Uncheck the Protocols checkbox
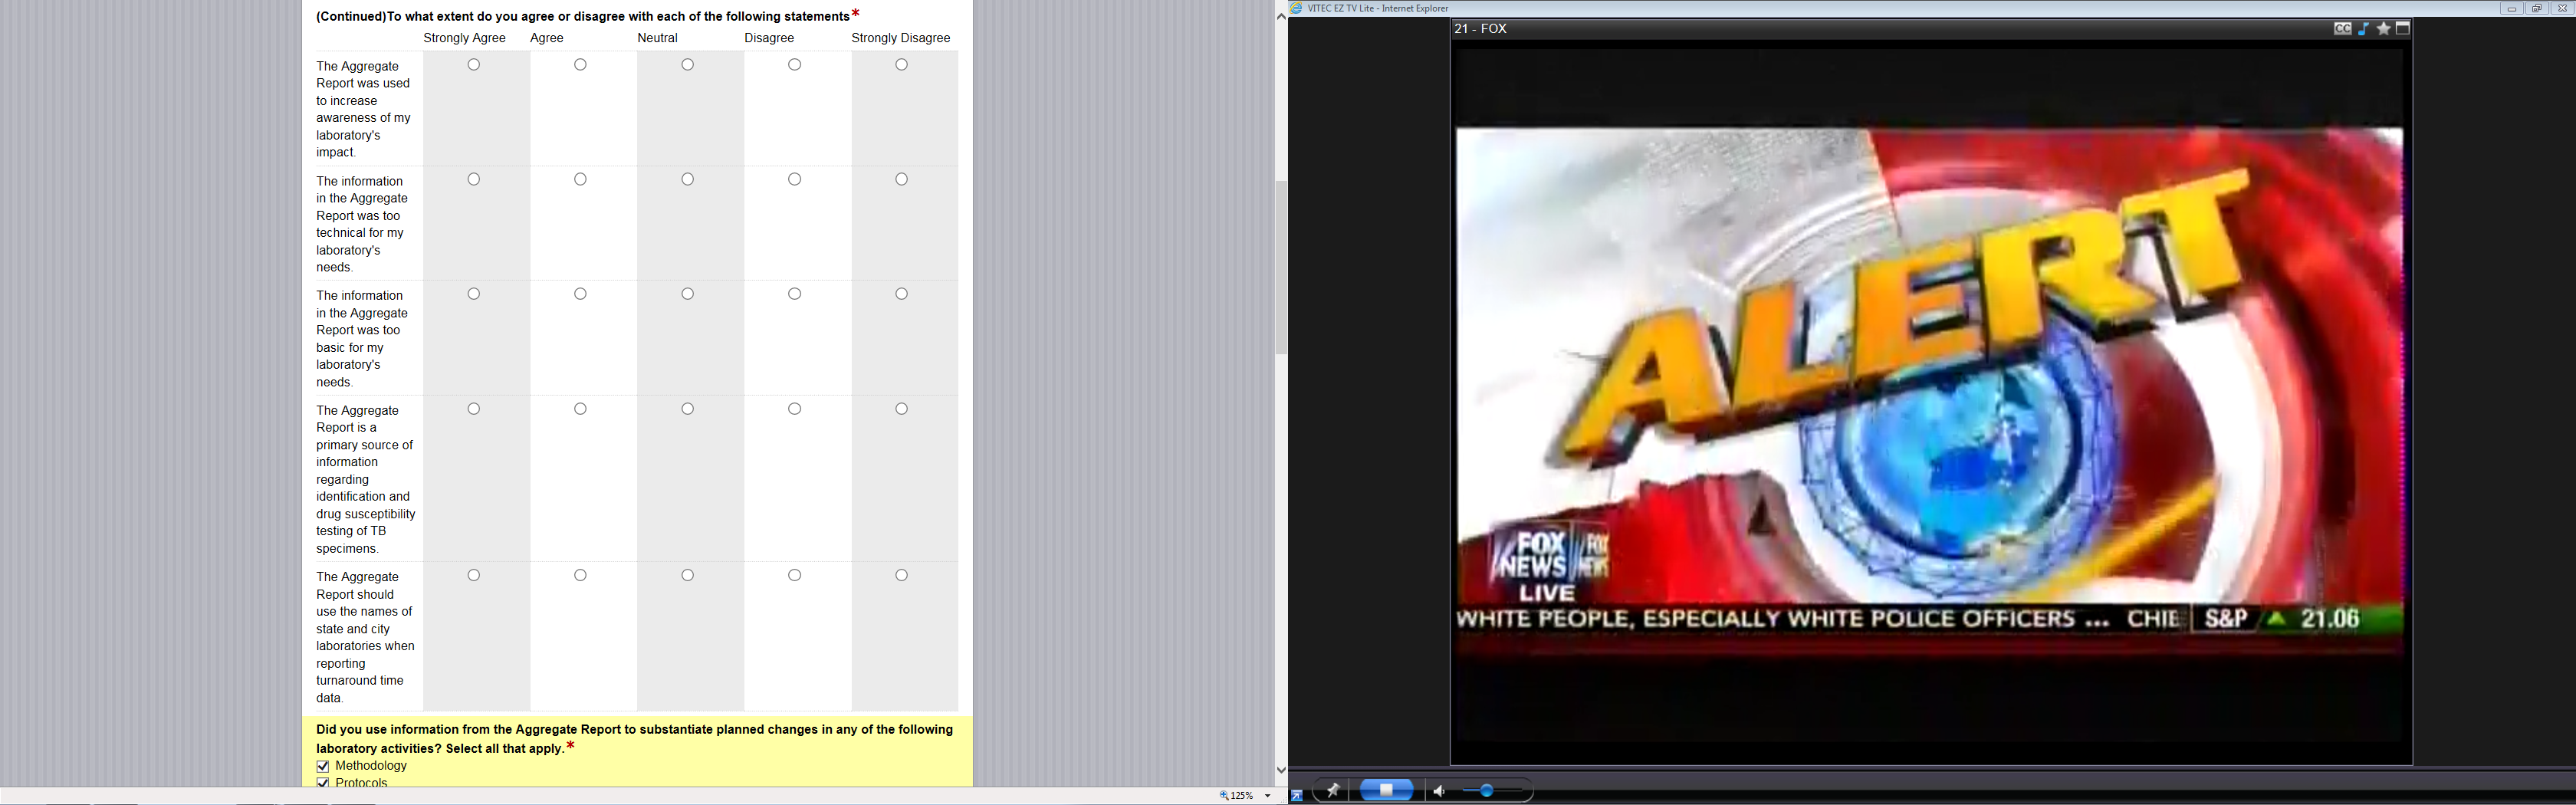Image resolution: width=2576 pixels, height=805 pixels. (x=323, y=782)
